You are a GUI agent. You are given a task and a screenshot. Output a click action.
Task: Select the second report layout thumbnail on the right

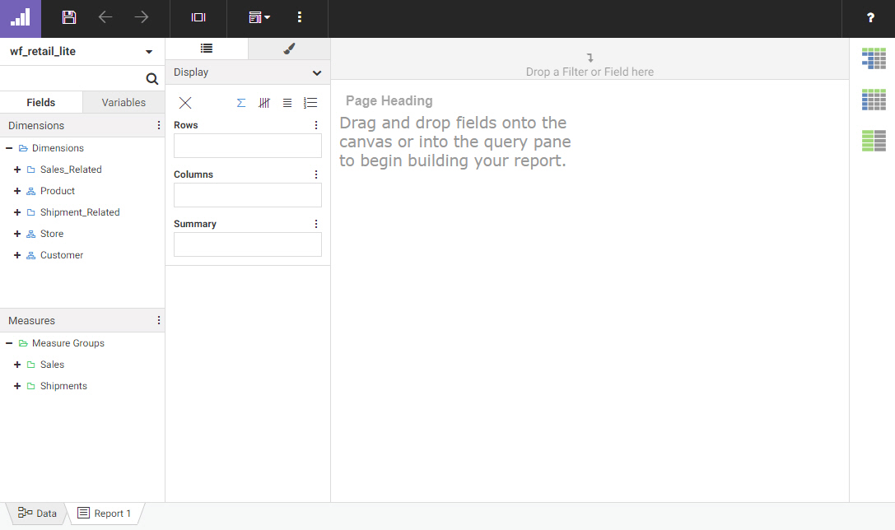(x=873, y=99)
